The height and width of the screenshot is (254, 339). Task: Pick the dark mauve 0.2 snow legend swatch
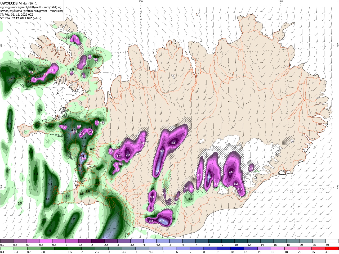pyautogui.click(x=7, y=241)
